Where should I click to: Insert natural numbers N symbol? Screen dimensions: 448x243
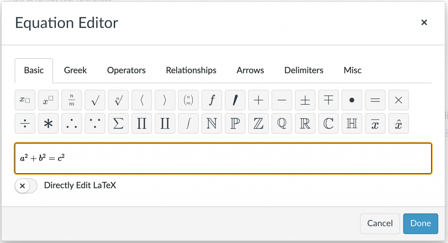coord(212,124)
